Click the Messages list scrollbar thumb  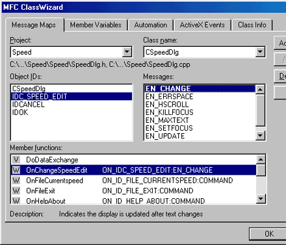260,110
